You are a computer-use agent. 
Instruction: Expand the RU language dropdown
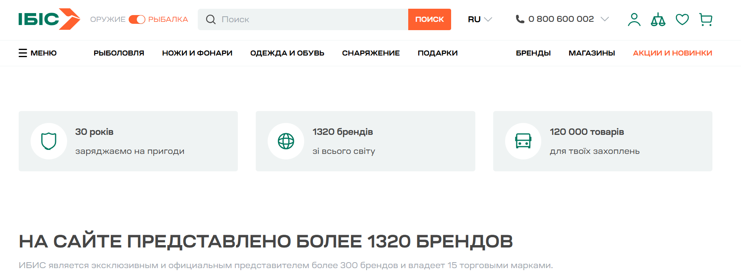(x=480, y=19)
